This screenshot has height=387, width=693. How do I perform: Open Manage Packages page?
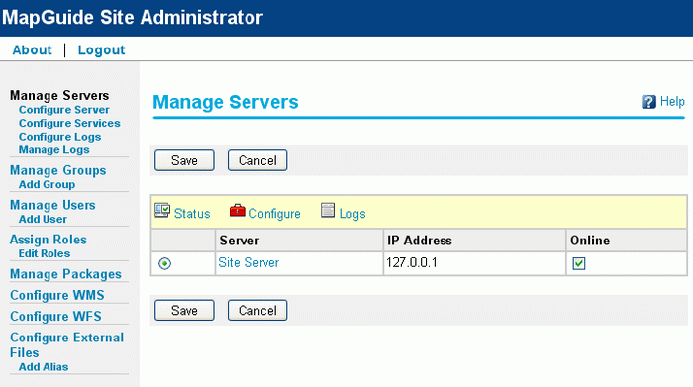[x=65, y=274]
